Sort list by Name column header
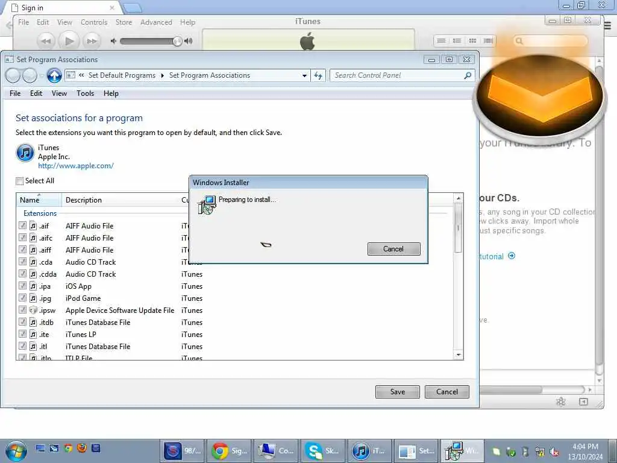Viewport: 617px width, 463px height. (39, 200)
